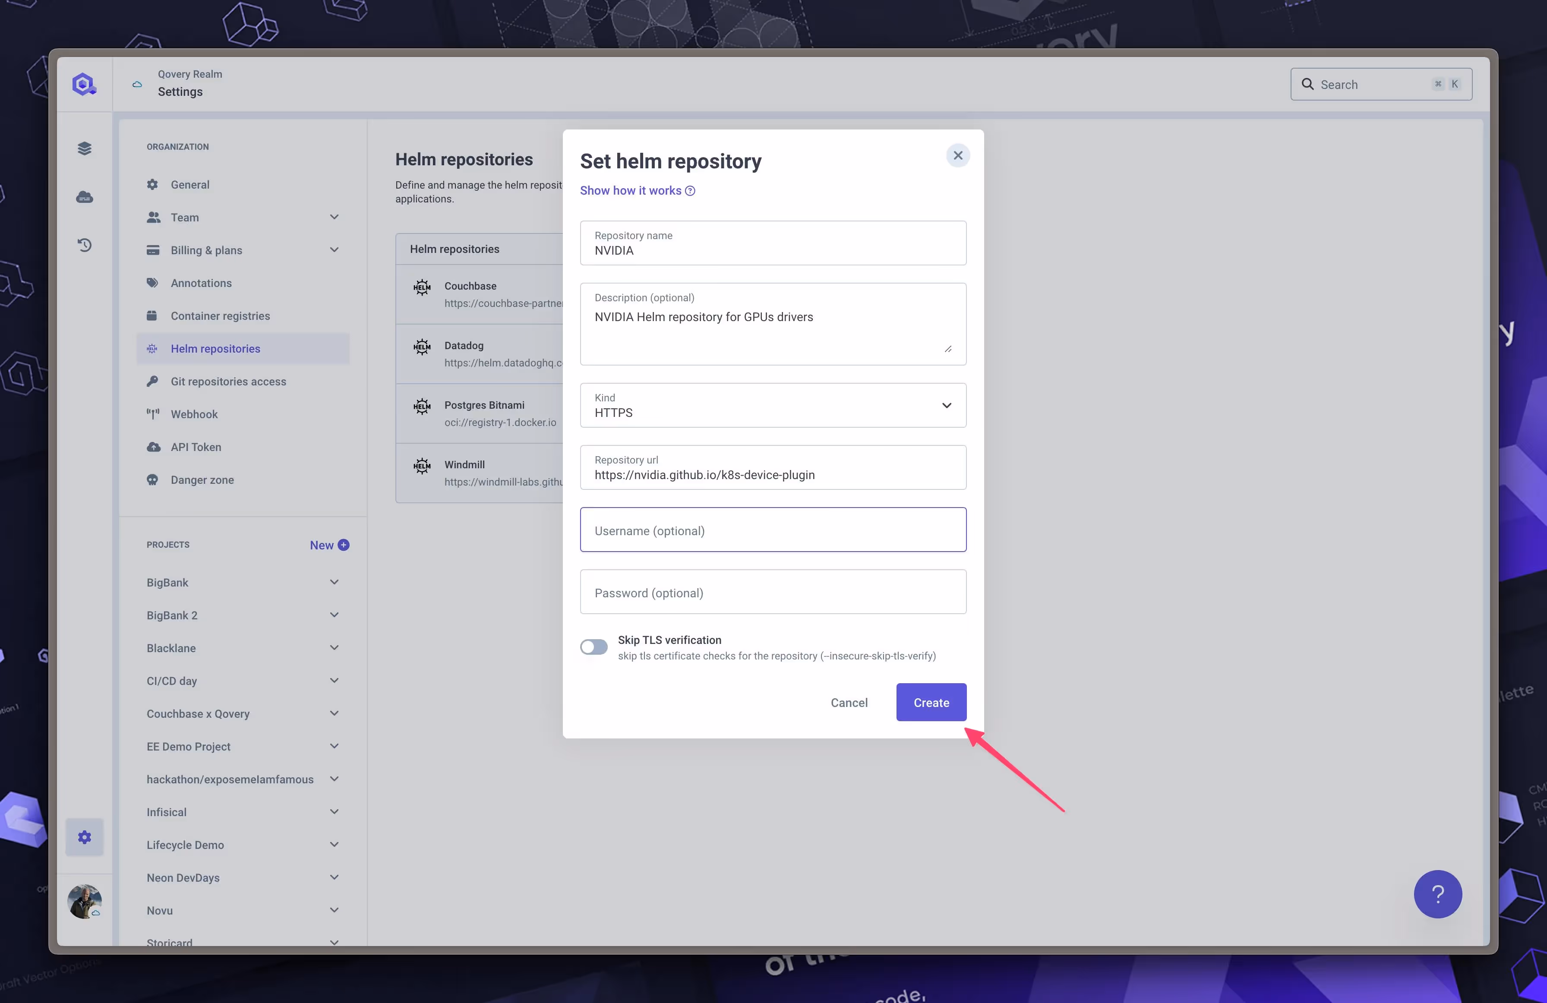Click the new project plus icon
The image size is (1547, 1003).
click(x=344, y=545)
